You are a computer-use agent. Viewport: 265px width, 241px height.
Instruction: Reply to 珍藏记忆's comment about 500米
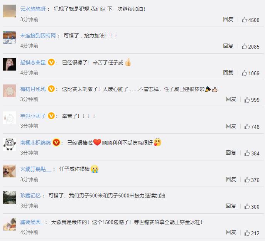[231, 206]
